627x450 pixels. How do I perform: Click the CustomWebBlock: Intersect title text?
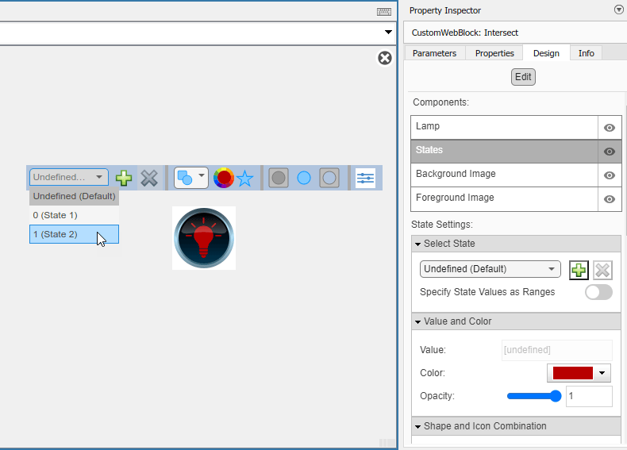[x=464, y=33]
